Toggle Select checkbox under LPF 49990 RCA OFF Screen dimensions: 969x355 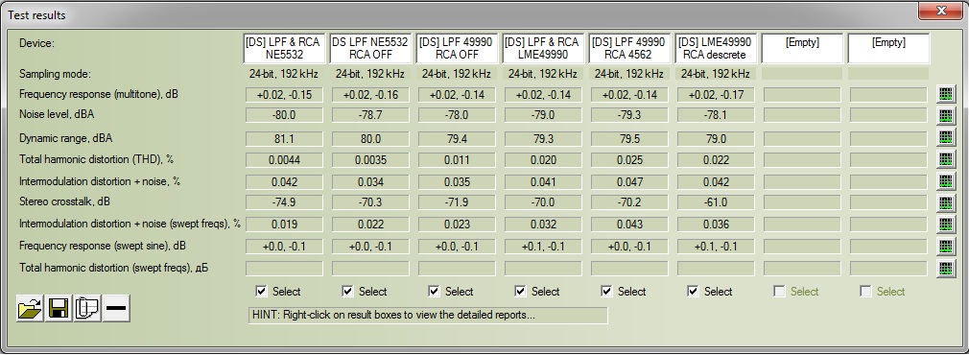click(435, 291)
